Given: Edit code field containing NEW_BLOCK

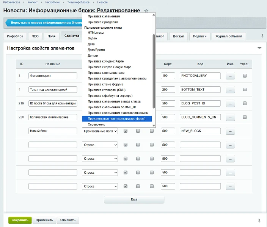Looking at the screenshot, I should [200, 131].
